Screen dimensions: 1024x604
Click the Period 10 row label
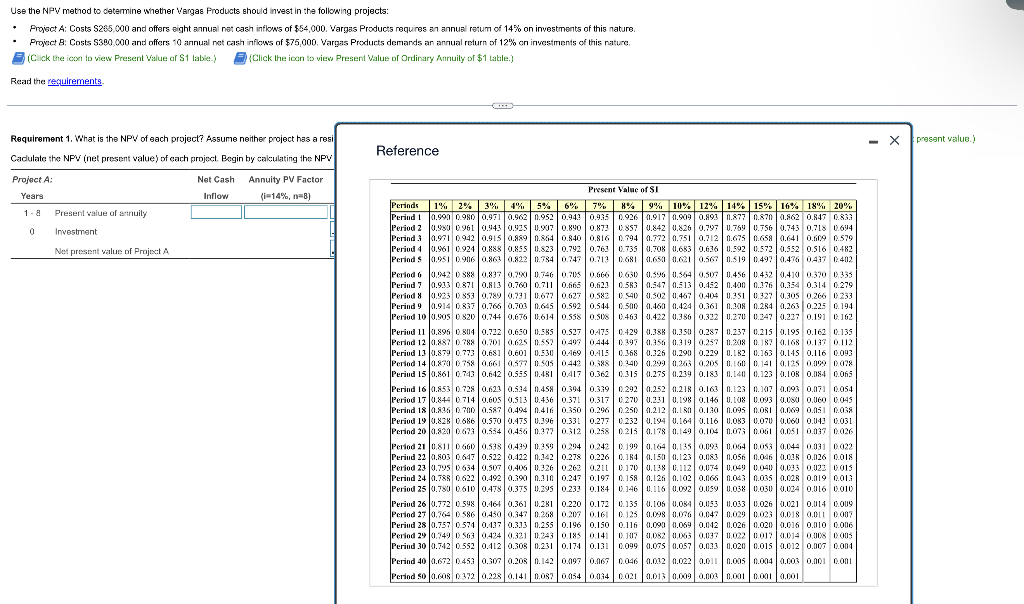pos(408,317)
